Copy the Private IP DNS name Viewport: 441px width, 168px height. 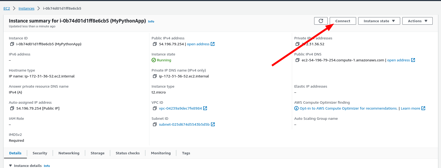[x=155, y=76]
